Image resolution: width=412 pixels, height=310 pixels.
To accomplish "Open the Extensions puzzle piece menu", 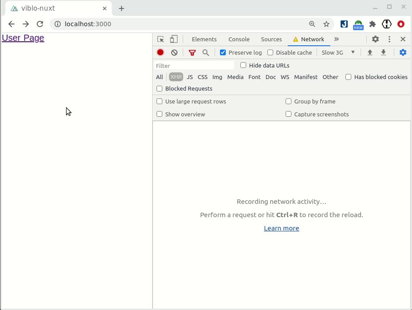I will pyautogui.click(x=373, y=24).
